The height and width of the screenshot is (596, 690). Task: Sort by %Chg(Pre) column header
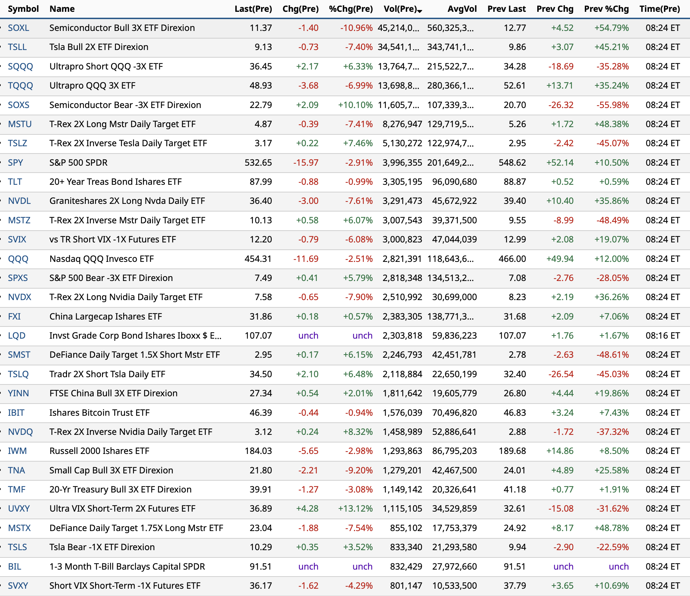(351, 9)
